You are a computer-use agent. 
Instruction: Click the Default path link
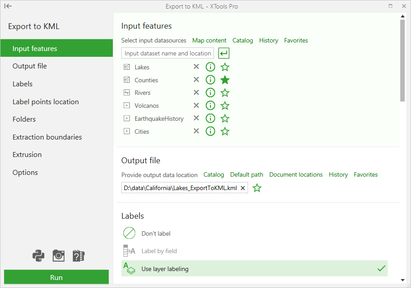point(247,174)
